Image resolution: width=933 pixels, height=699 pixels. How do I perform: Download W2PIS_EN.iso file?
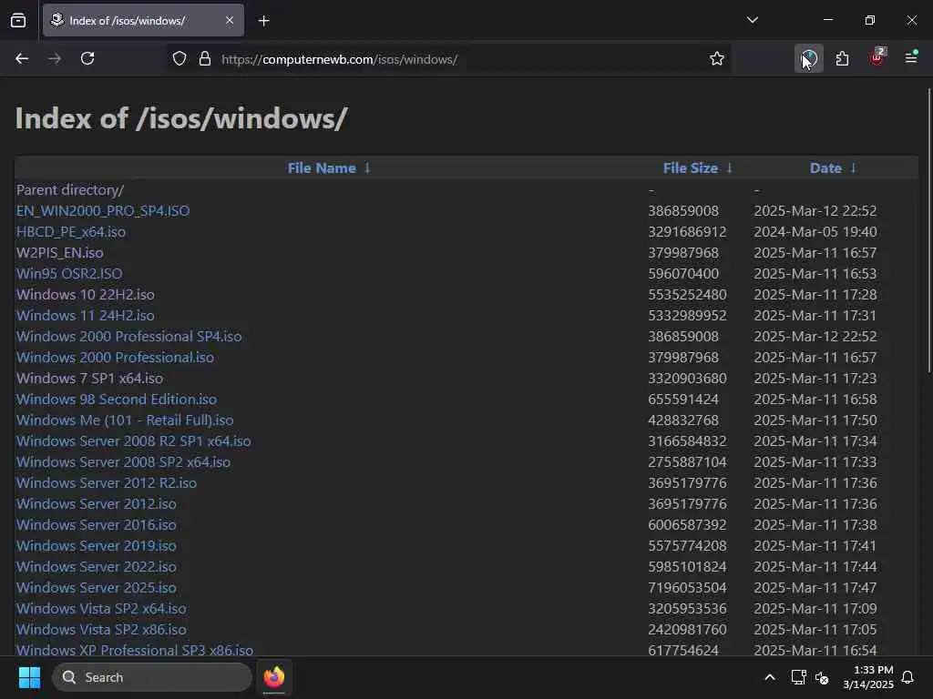(59, 253)
